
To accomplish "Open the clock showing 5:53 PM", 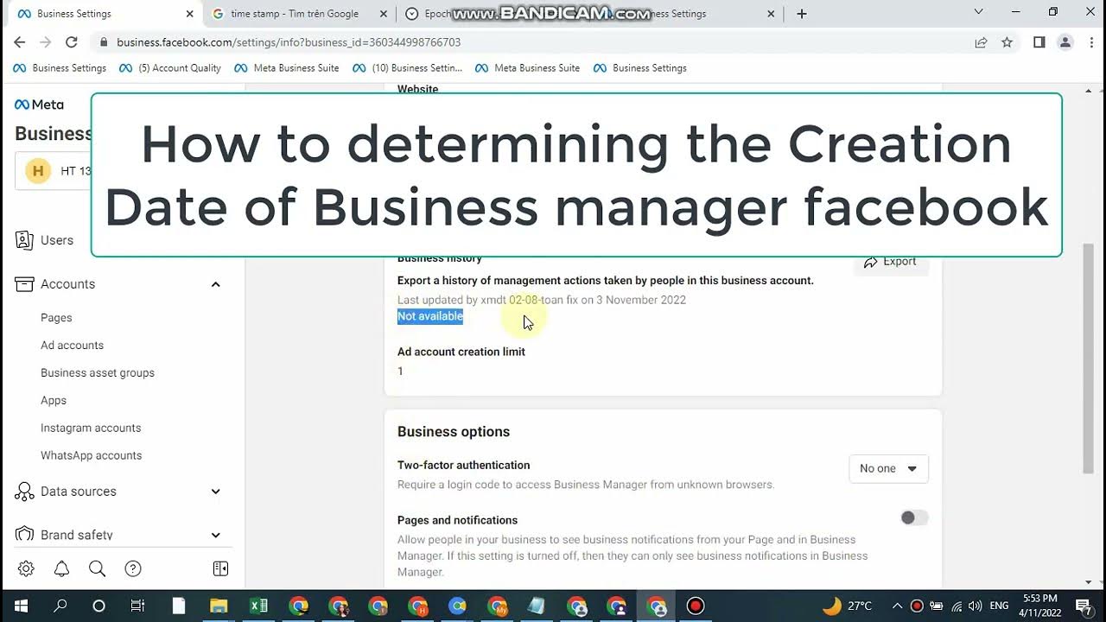I will tap(1039, 606).
